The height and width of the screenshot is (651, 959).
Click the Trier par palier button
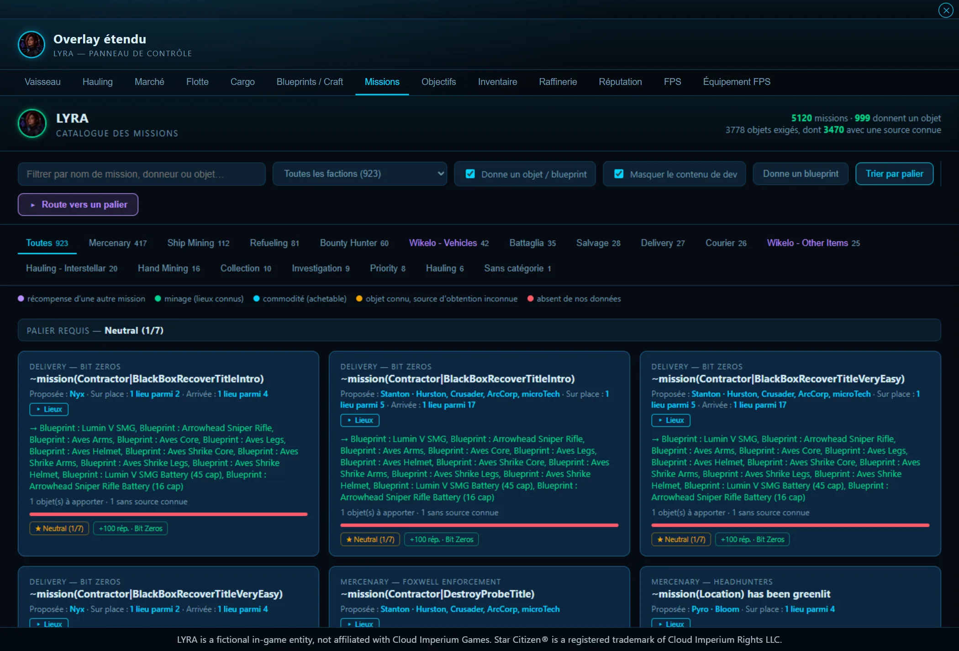pyautogui.click(x=894, y=174)
